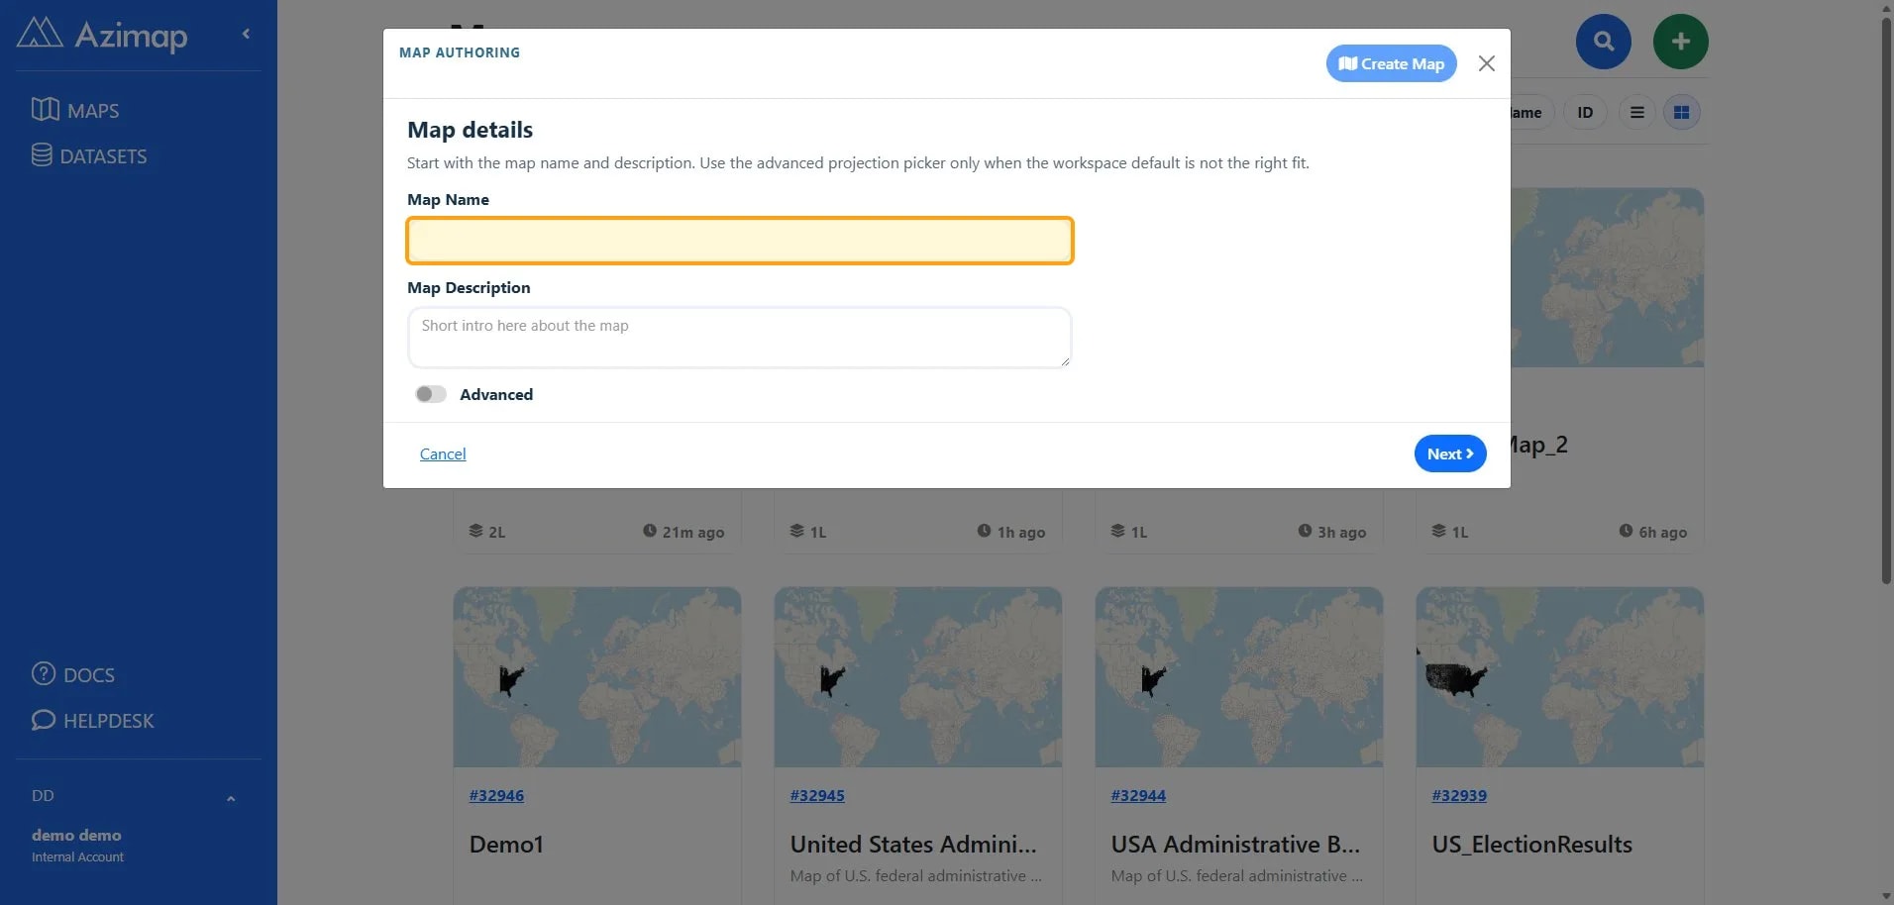Open map link #32946
Screen dimensions: 1894x905
click(x=496, y=795)
